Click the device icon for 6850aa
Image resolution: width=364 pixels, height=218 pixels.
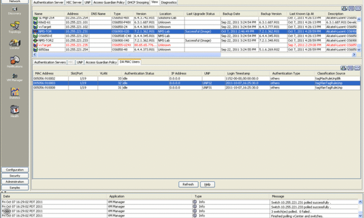pyautogui.click(x=35, y=50)
